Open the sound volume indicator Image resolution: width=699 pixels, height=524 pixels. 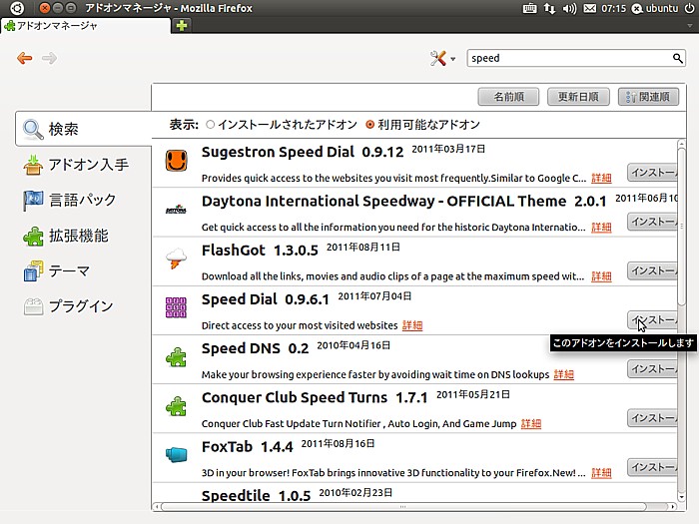[x=569, y=8]
